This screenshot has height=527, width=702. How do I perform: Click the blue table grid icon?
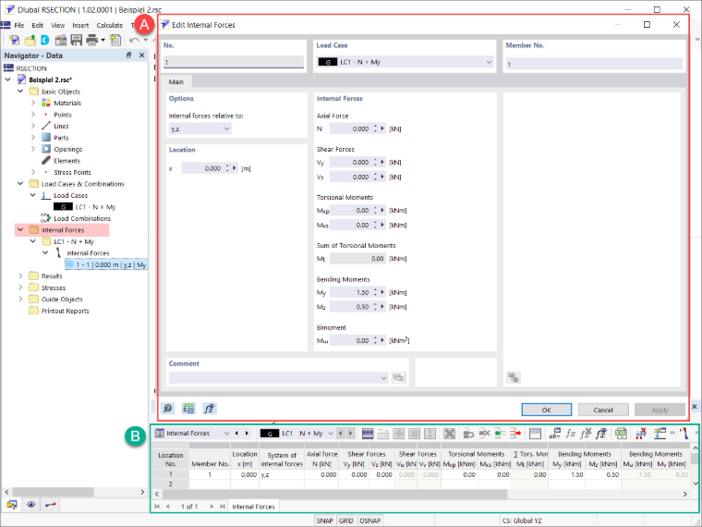pos(368,433)
